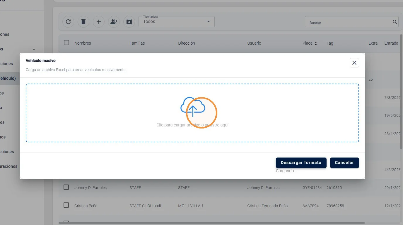Click the horizontal scrollbar under table

(212, 223)
